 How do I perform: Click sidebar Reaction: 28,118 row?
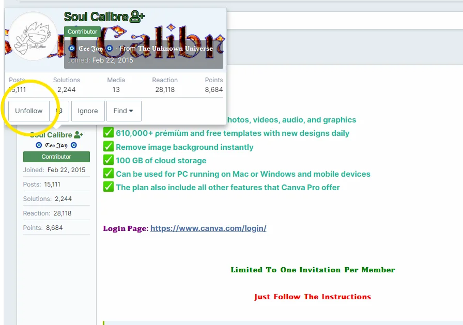tap(56, 213)
